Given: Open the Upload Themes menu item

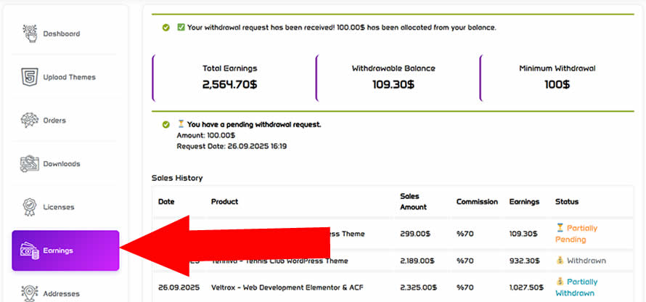Looking at the screenshot, I should pyautogui.click(x=69, y=77).
